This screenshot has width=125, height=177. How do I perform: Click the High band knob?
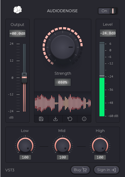tap(100, 145)
